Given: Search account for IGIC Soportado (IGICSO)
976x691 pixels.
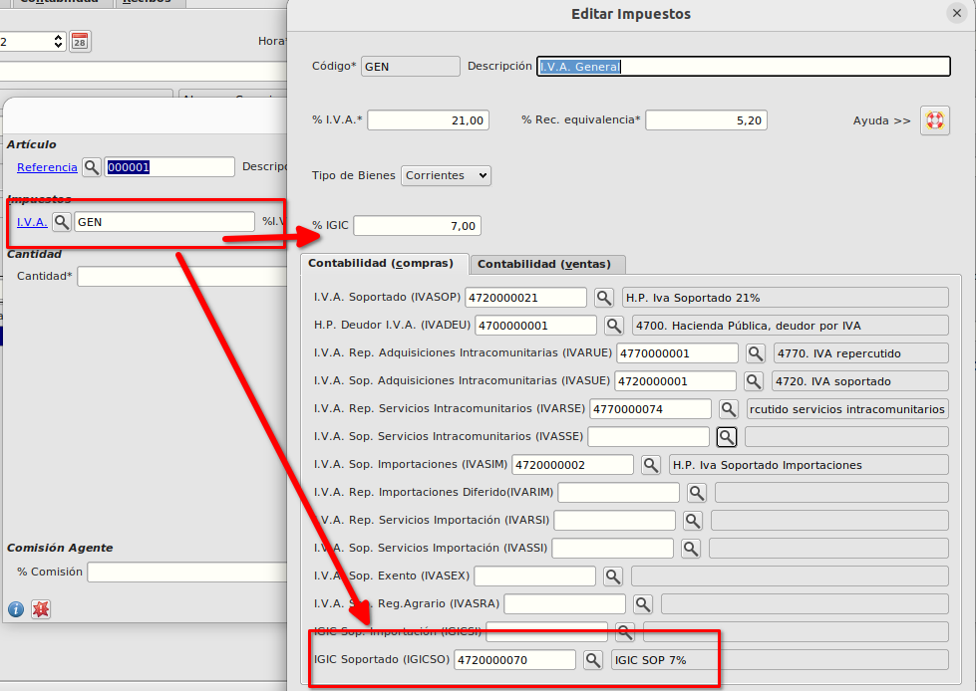Looking at the screenshot, I should point(593,660).
